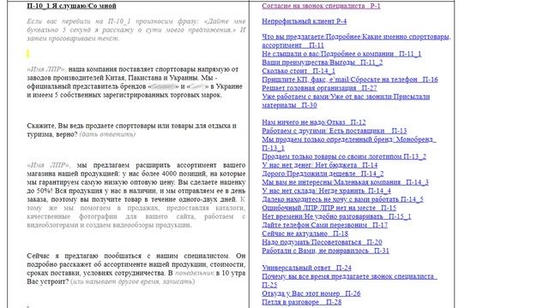Click 'Почему вы все время предлагаете звонок' link
Screen dimensions: 549x308
click(x=349, y=281)
